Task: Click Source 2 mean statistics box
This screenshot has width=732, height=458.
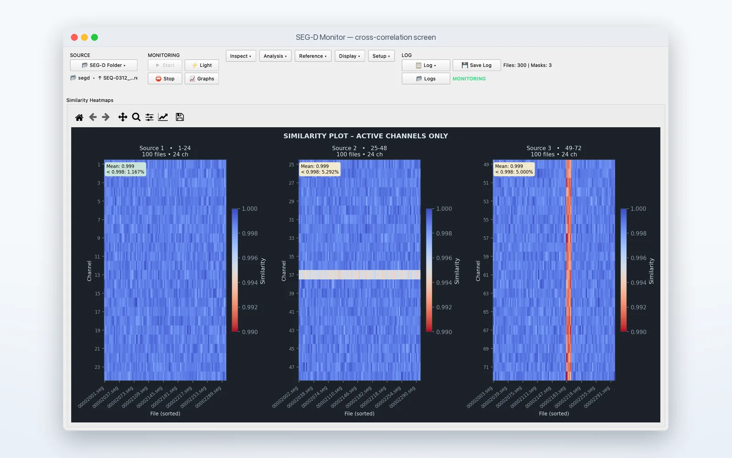Action: (320, 169)
